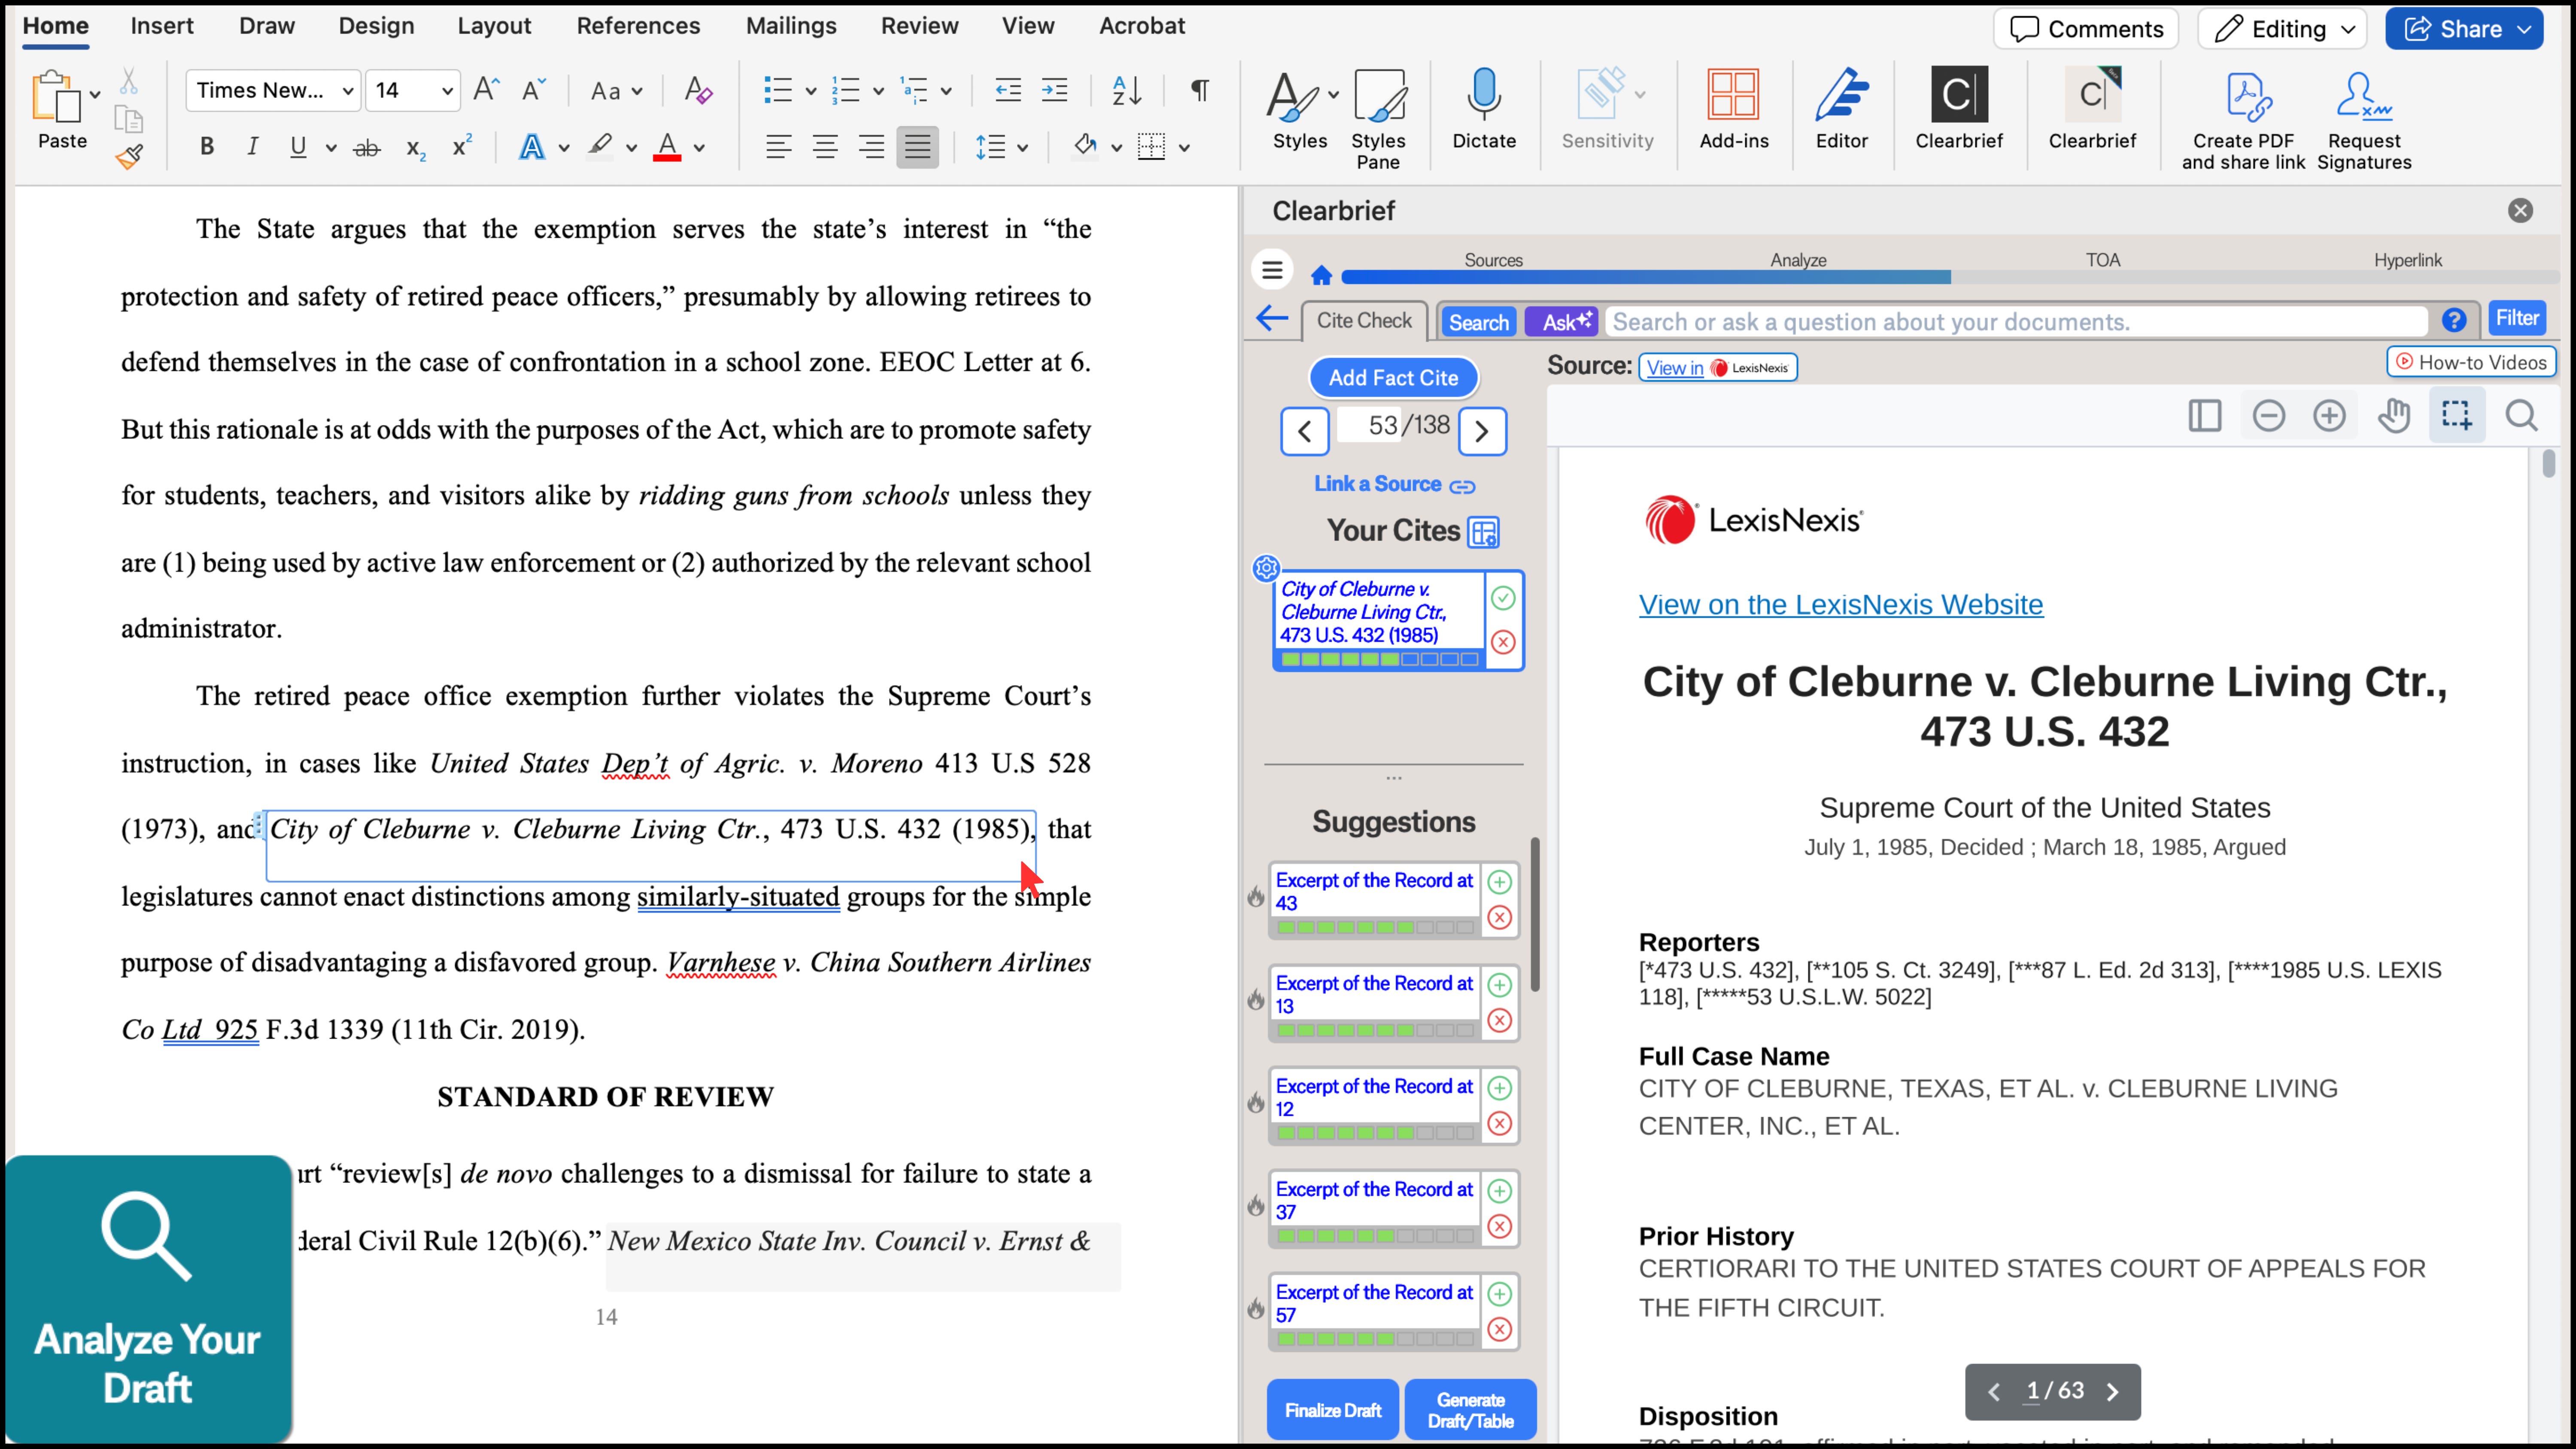This screenshot has height=1449, width=2576.
Task: Expand the Share button dropdown arrow
Action: [2525, 29]
